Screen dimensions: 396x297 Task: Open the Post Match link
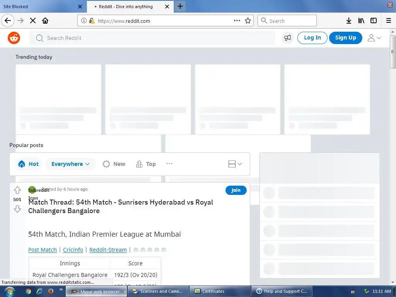43,250
